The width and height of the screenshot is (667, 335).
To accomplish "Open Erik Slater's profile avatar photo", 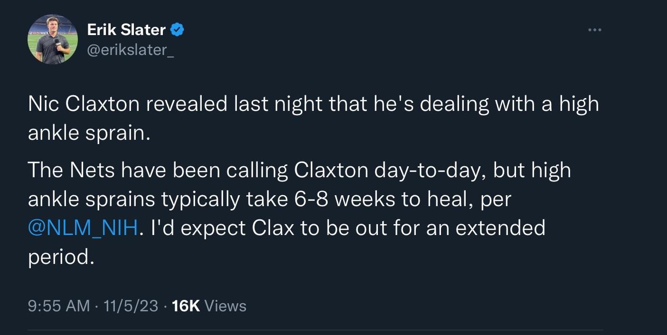I will [x=53, y=39].
